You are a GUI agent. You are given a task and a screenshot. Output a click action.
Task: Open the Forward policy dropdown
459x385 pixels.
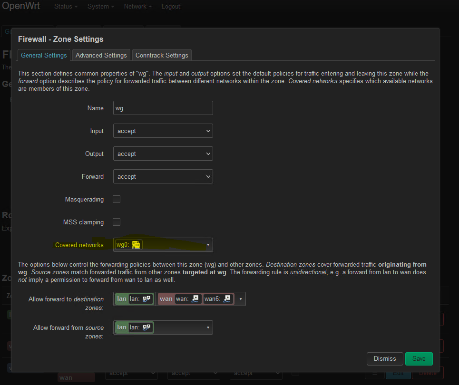point(163,176)
